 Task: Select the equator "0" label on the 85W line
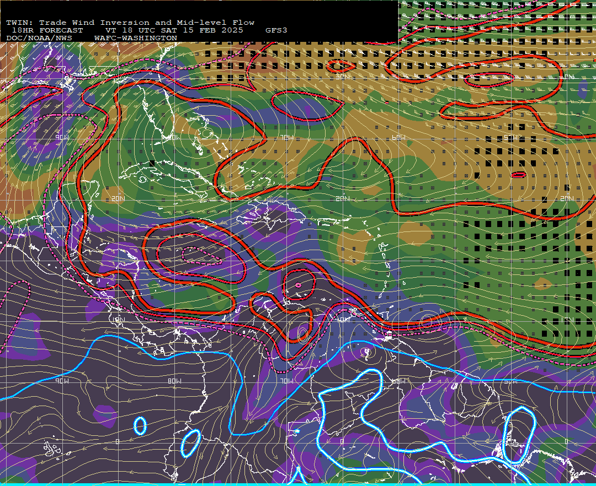[118, 441]
